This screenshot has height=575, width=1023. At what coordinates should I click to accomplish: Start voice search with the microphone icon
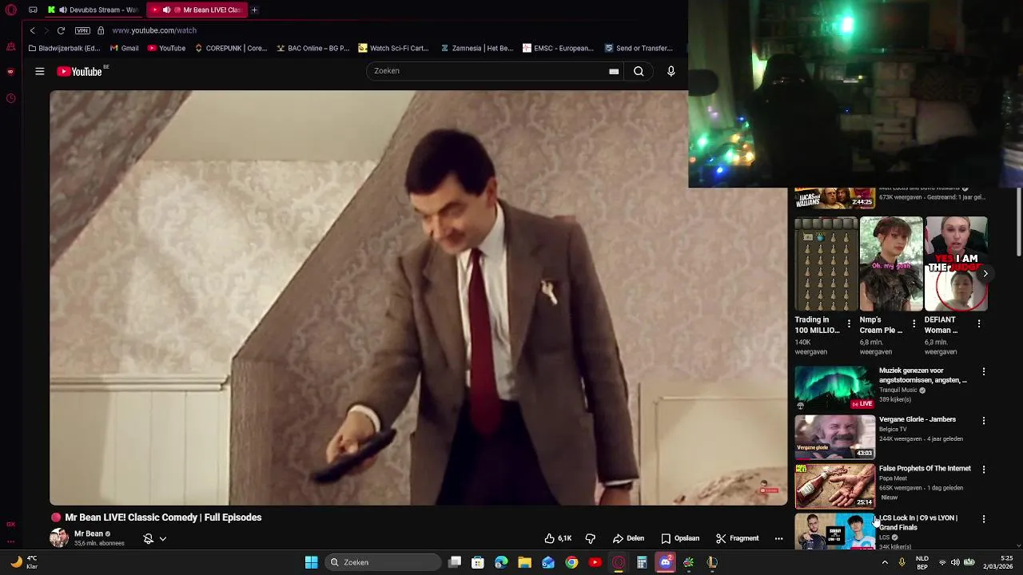(x=671, y=71)
